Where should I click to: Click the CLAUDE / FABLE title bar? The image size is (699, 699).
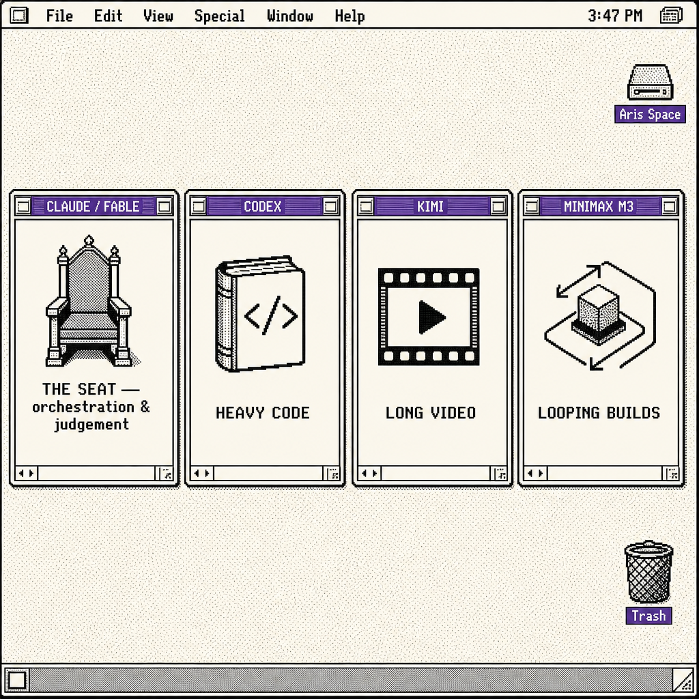tap(93, 206)
